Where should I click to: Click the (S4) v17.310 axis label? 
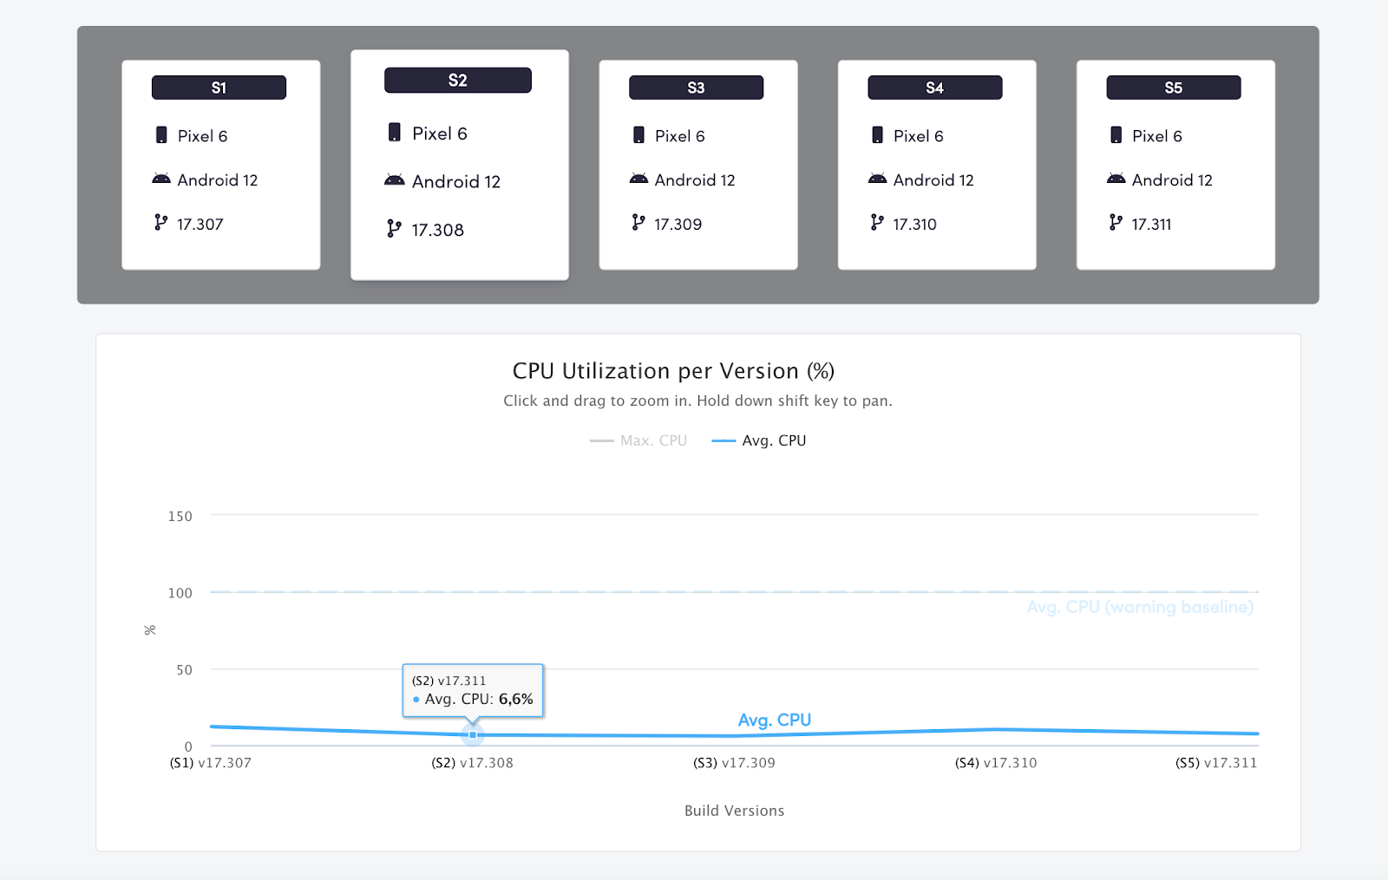click(996, 763)
